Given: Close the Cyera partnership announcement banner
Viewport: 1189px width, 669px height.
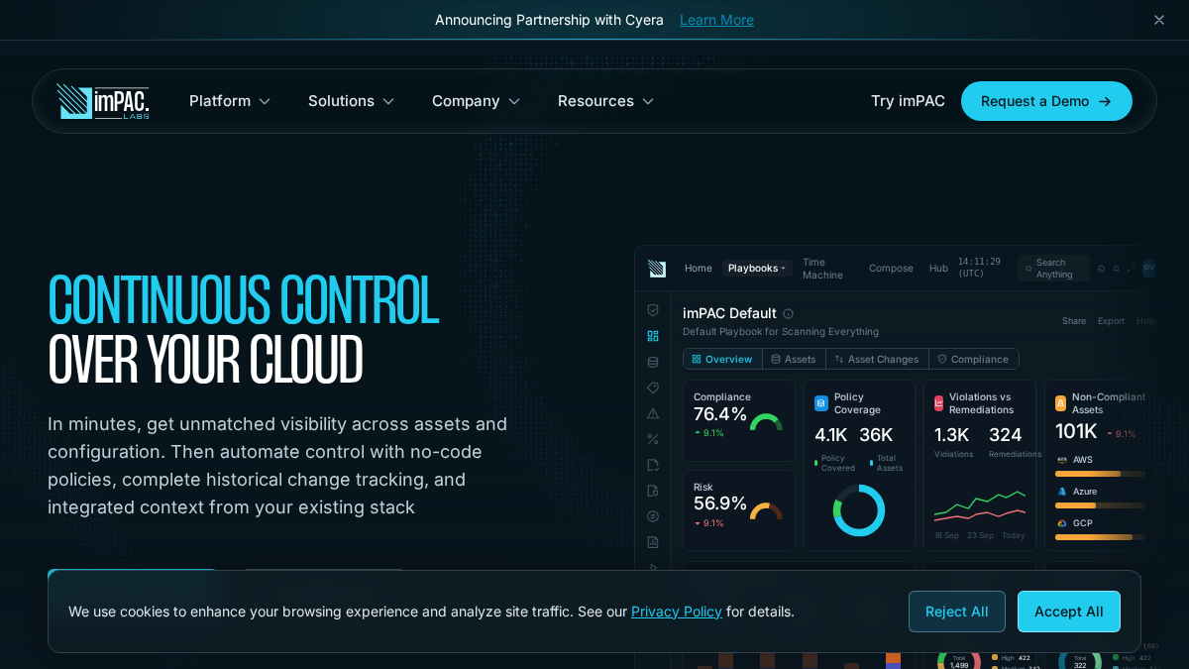Looking at the screenshot, I should [1159, 20].
